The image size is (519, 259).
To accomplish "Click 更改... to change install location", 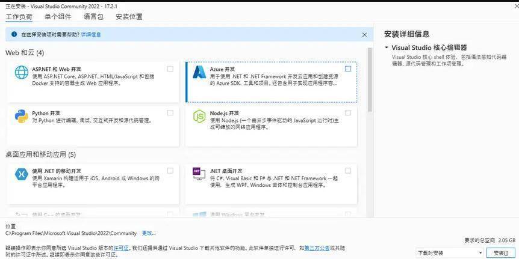I will [x=149, y=233].
